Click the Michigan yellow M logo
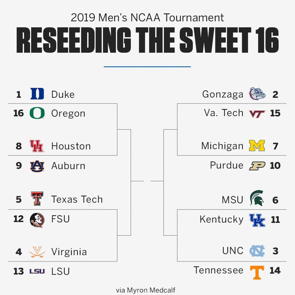 257,146
